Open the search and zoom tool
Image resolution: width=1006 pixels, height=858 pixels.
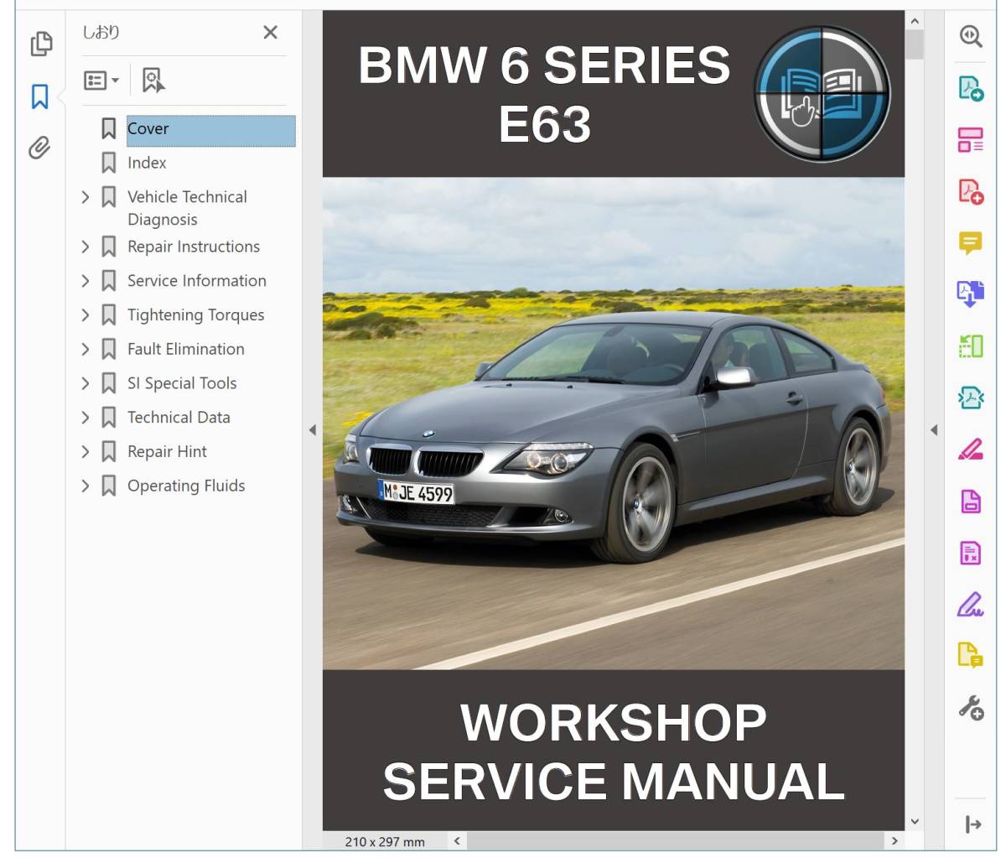coord(971,36)
